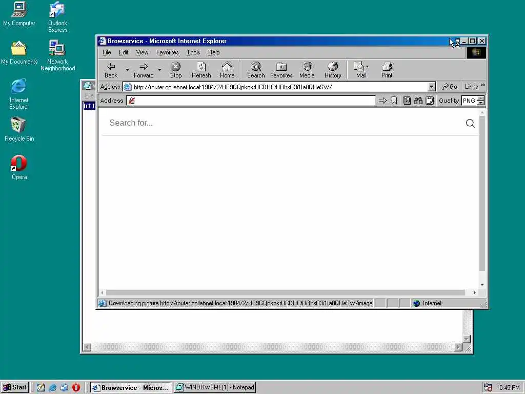Viewport: 525px width, 394px height.
Task: Click the Browservice go arrow icon
Action: point(382,101)
